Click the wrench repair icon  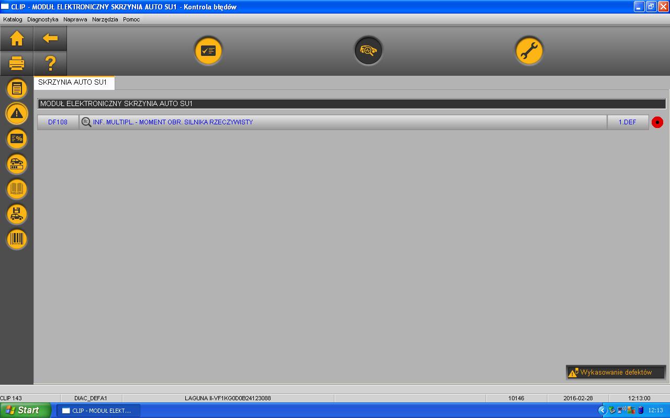coord(529,51)
